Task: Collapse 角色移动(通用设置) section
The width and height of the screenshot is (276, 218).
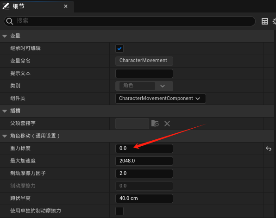Action: click(x=5, y=136)
